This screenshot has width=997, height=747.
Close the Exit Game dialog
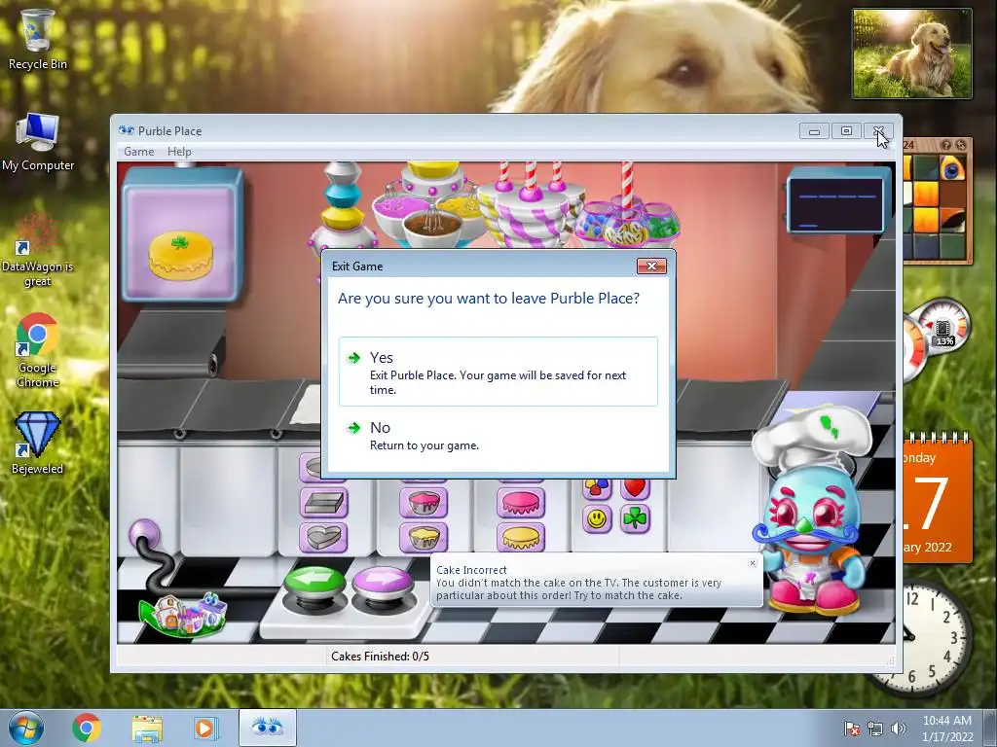[651, 267]
